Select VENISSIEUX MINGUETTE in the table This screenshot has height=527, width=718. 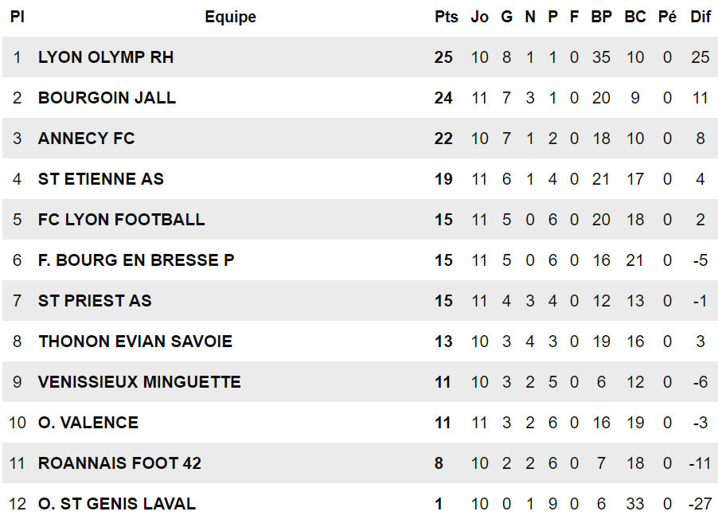tap(139, 382)
